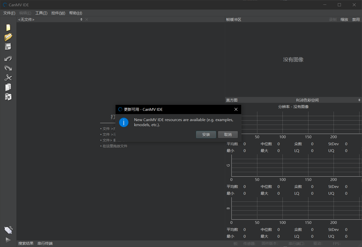Viewport: 362px width, 247px height.
Task: Click the Cut scissors icon
Action: pyautogui.click(x=8, y=78)
